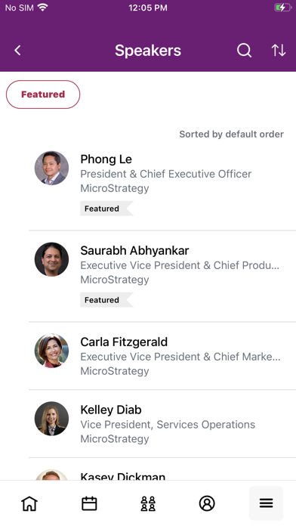Tap Kelley Diab's avatar photo
This screenshot has width=296, height=526.
click(51, 419)
